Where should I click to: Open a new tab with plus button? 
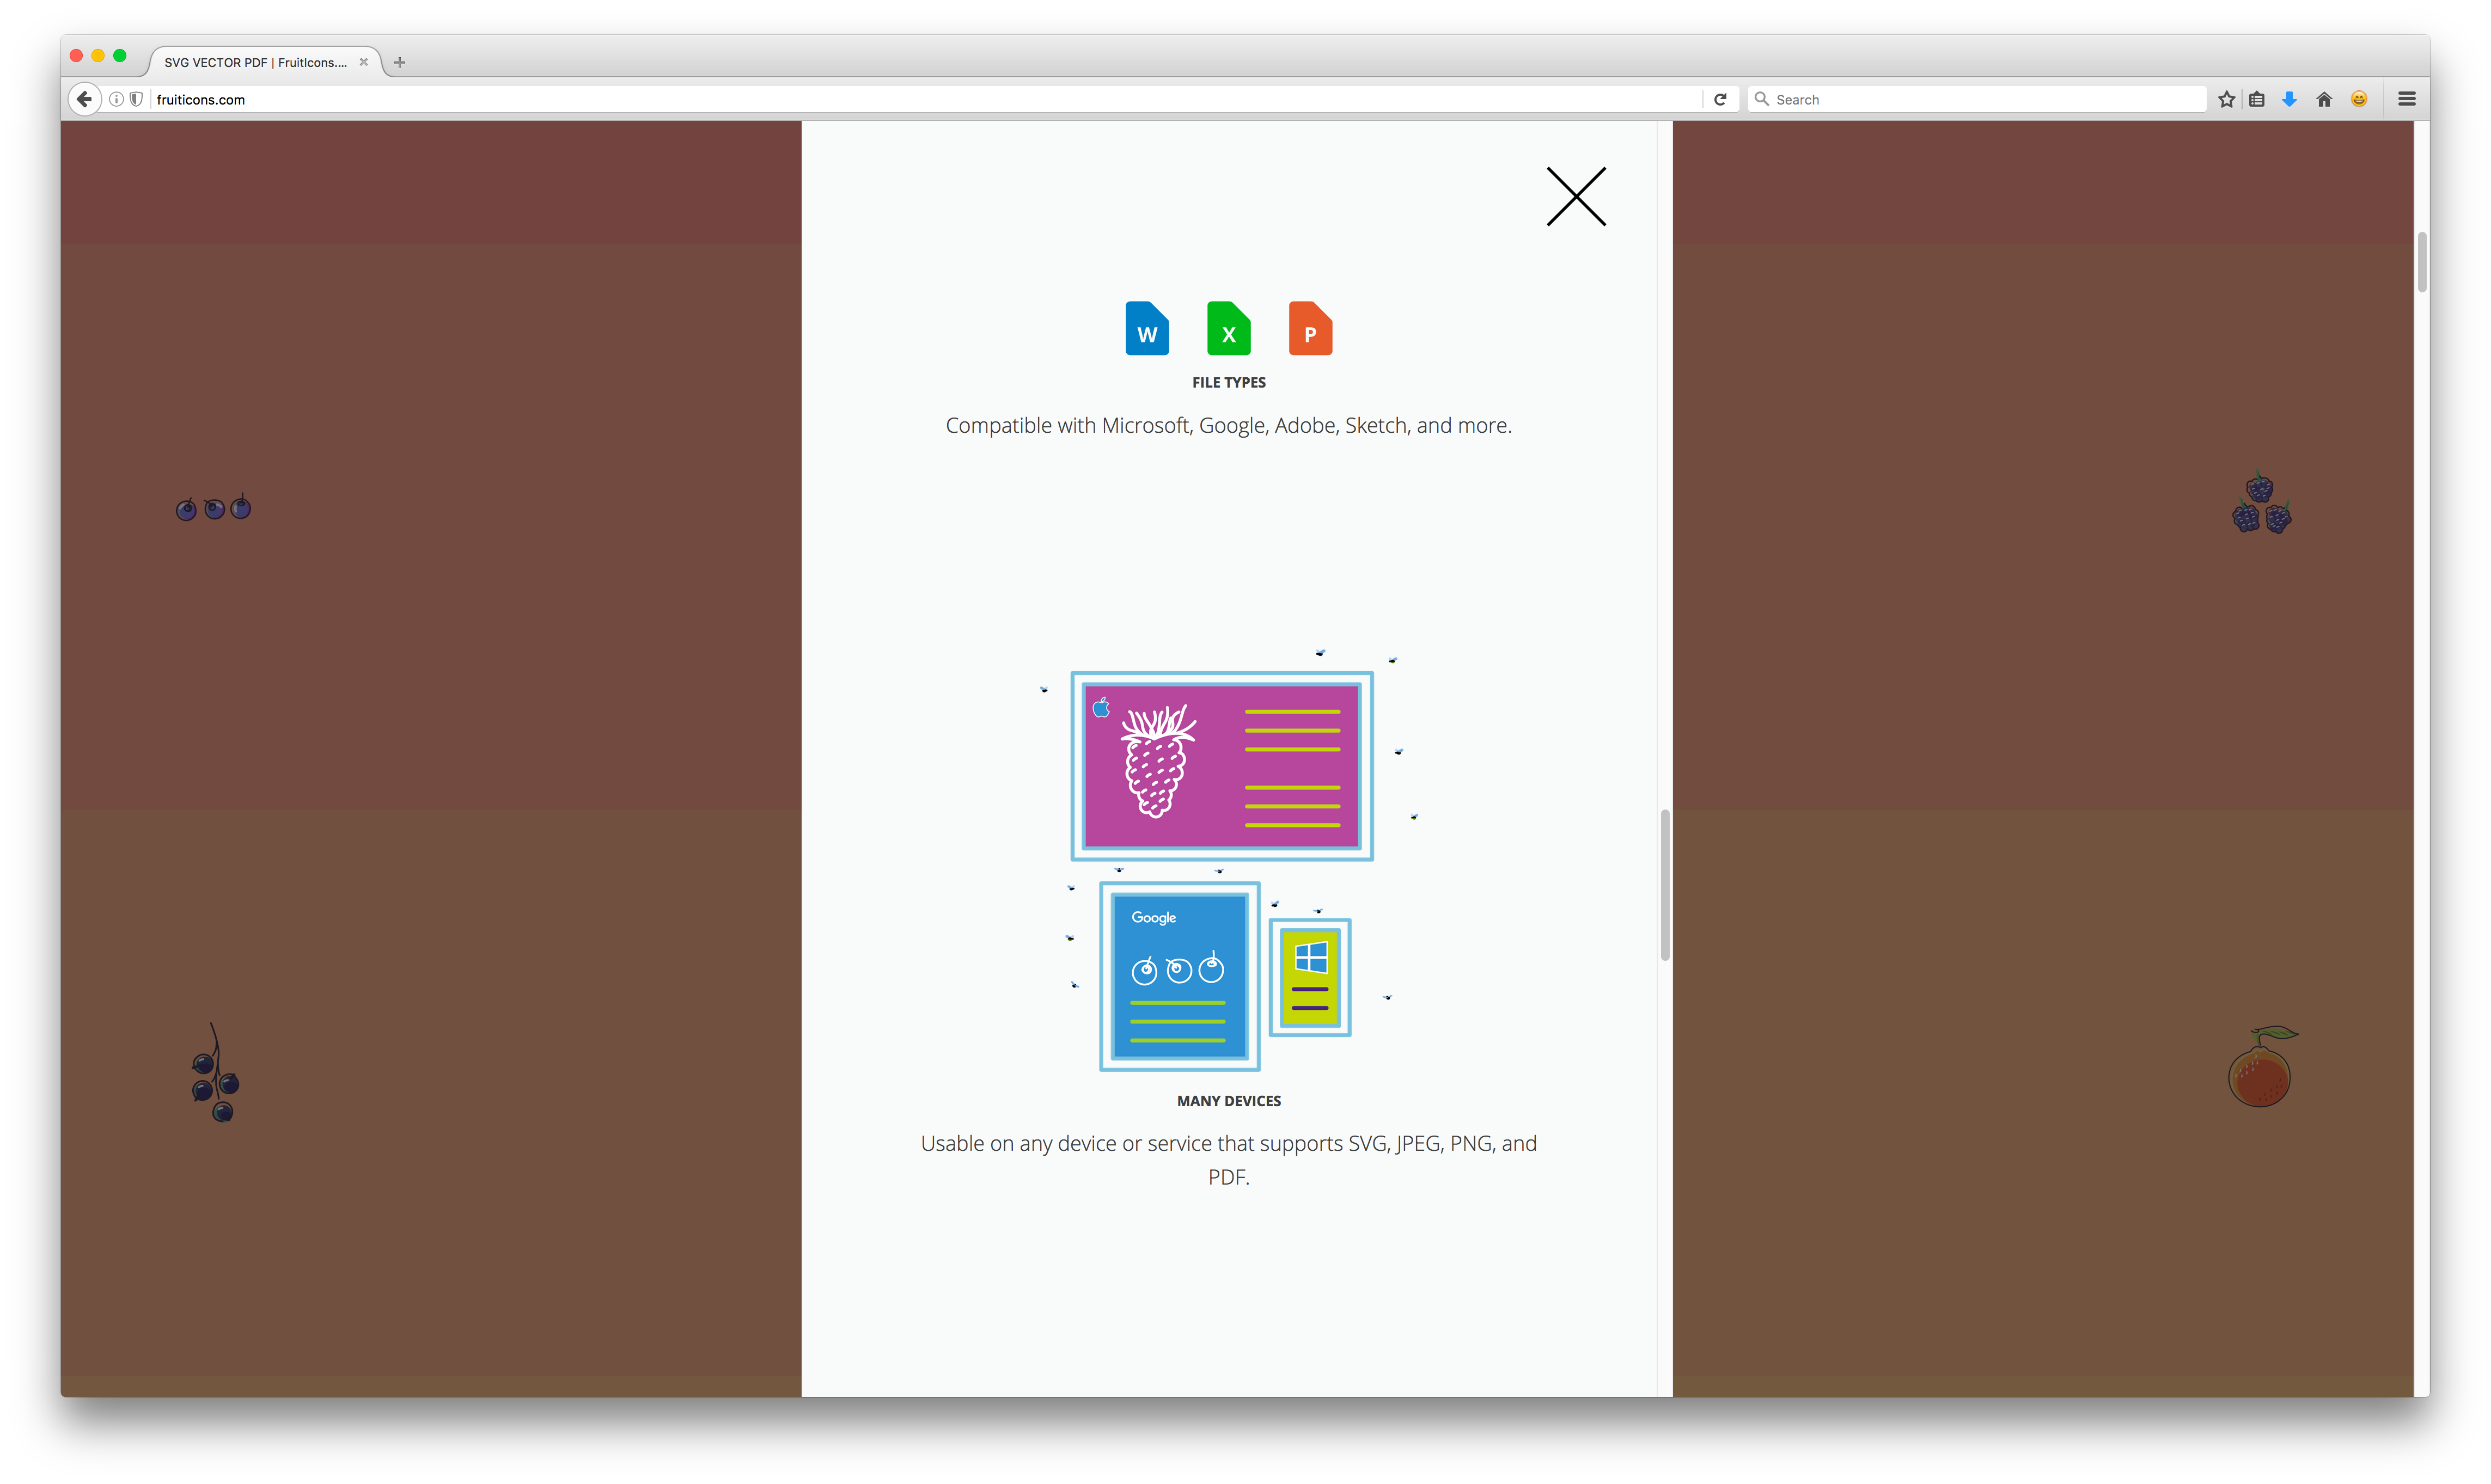(399, 62)
